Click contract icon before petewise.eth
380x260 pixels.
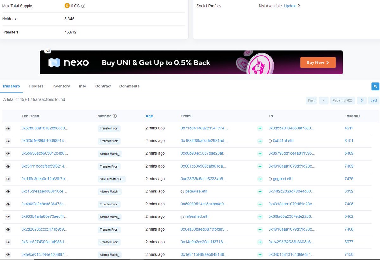click(x=182, y=192)
